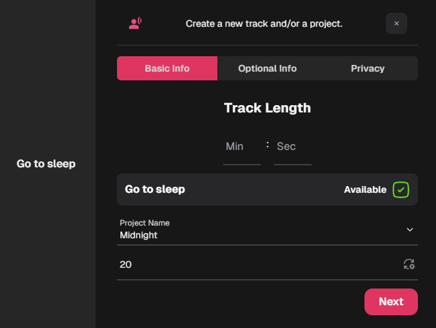Click the dialog title text
The width and height of the screenshot is (436, 328).
pyautogui.click(x=264, y=23)
